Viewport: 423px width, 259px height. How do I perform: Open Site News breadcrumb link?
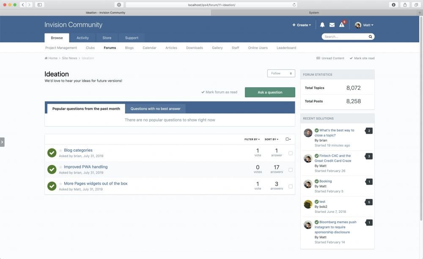pyautogui.click(x=70, y=58)
